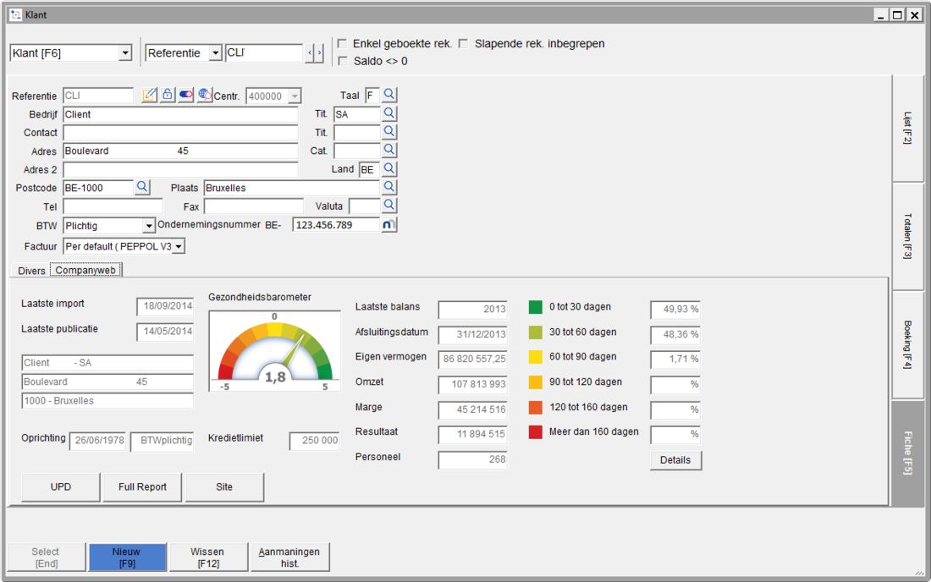Viewport: 931px width, 582px height.
Task: Click the green 0 tot 30 dagen swatch
Action: (535, 307)
